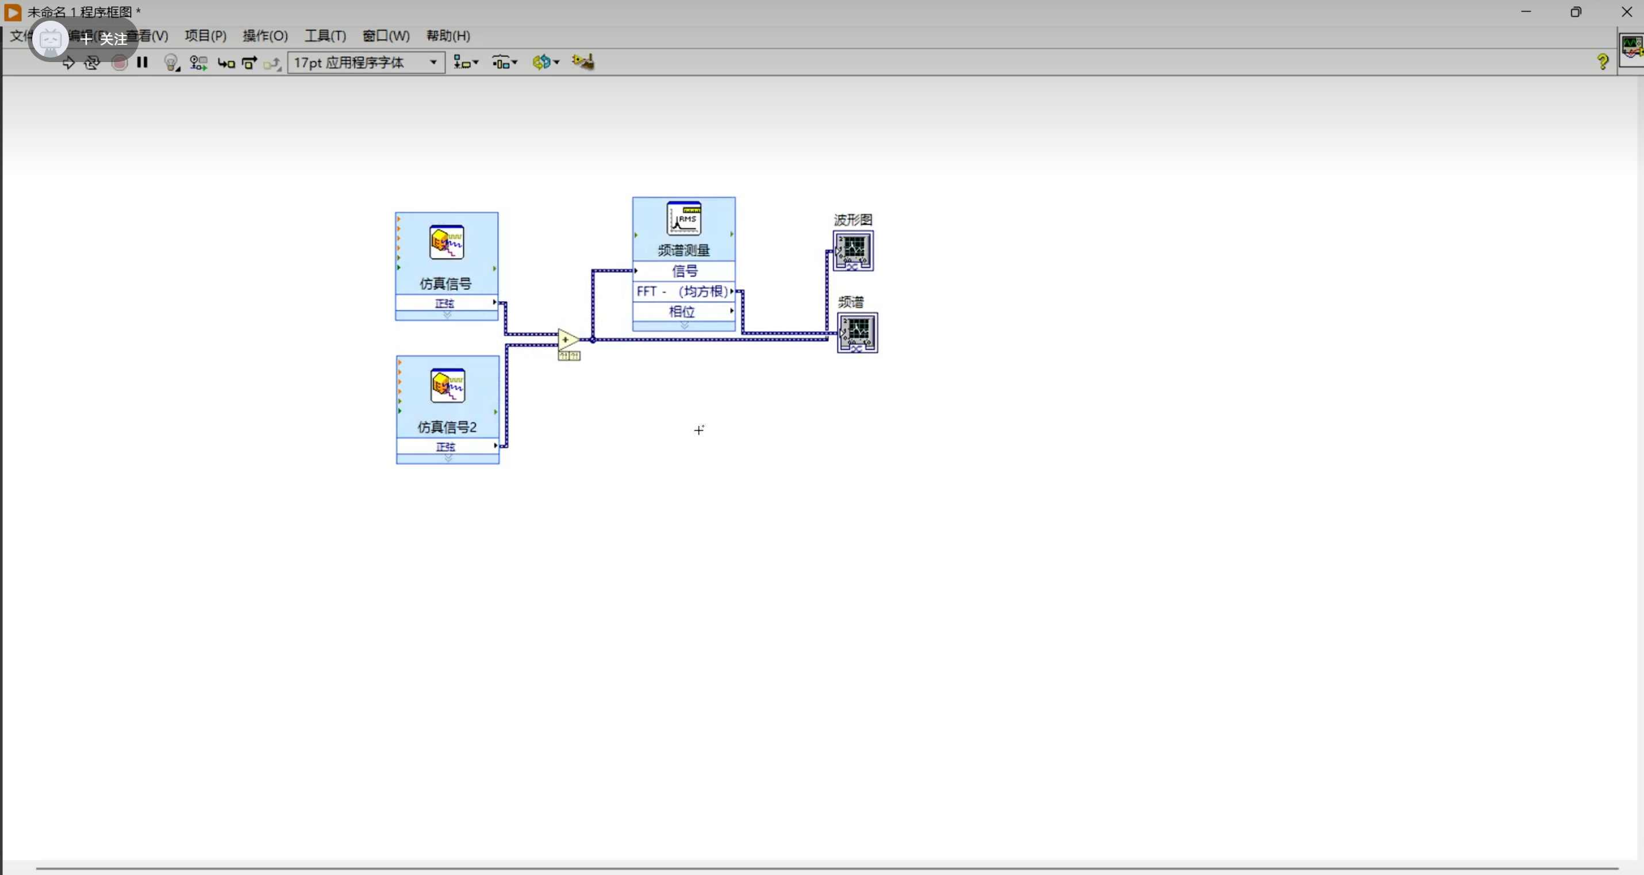Click the Step Out button

pyautogui.click(x=272, y=63)
